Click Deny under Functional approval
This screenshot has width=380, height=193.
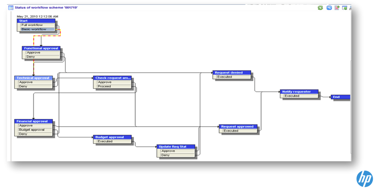(43, 57)
